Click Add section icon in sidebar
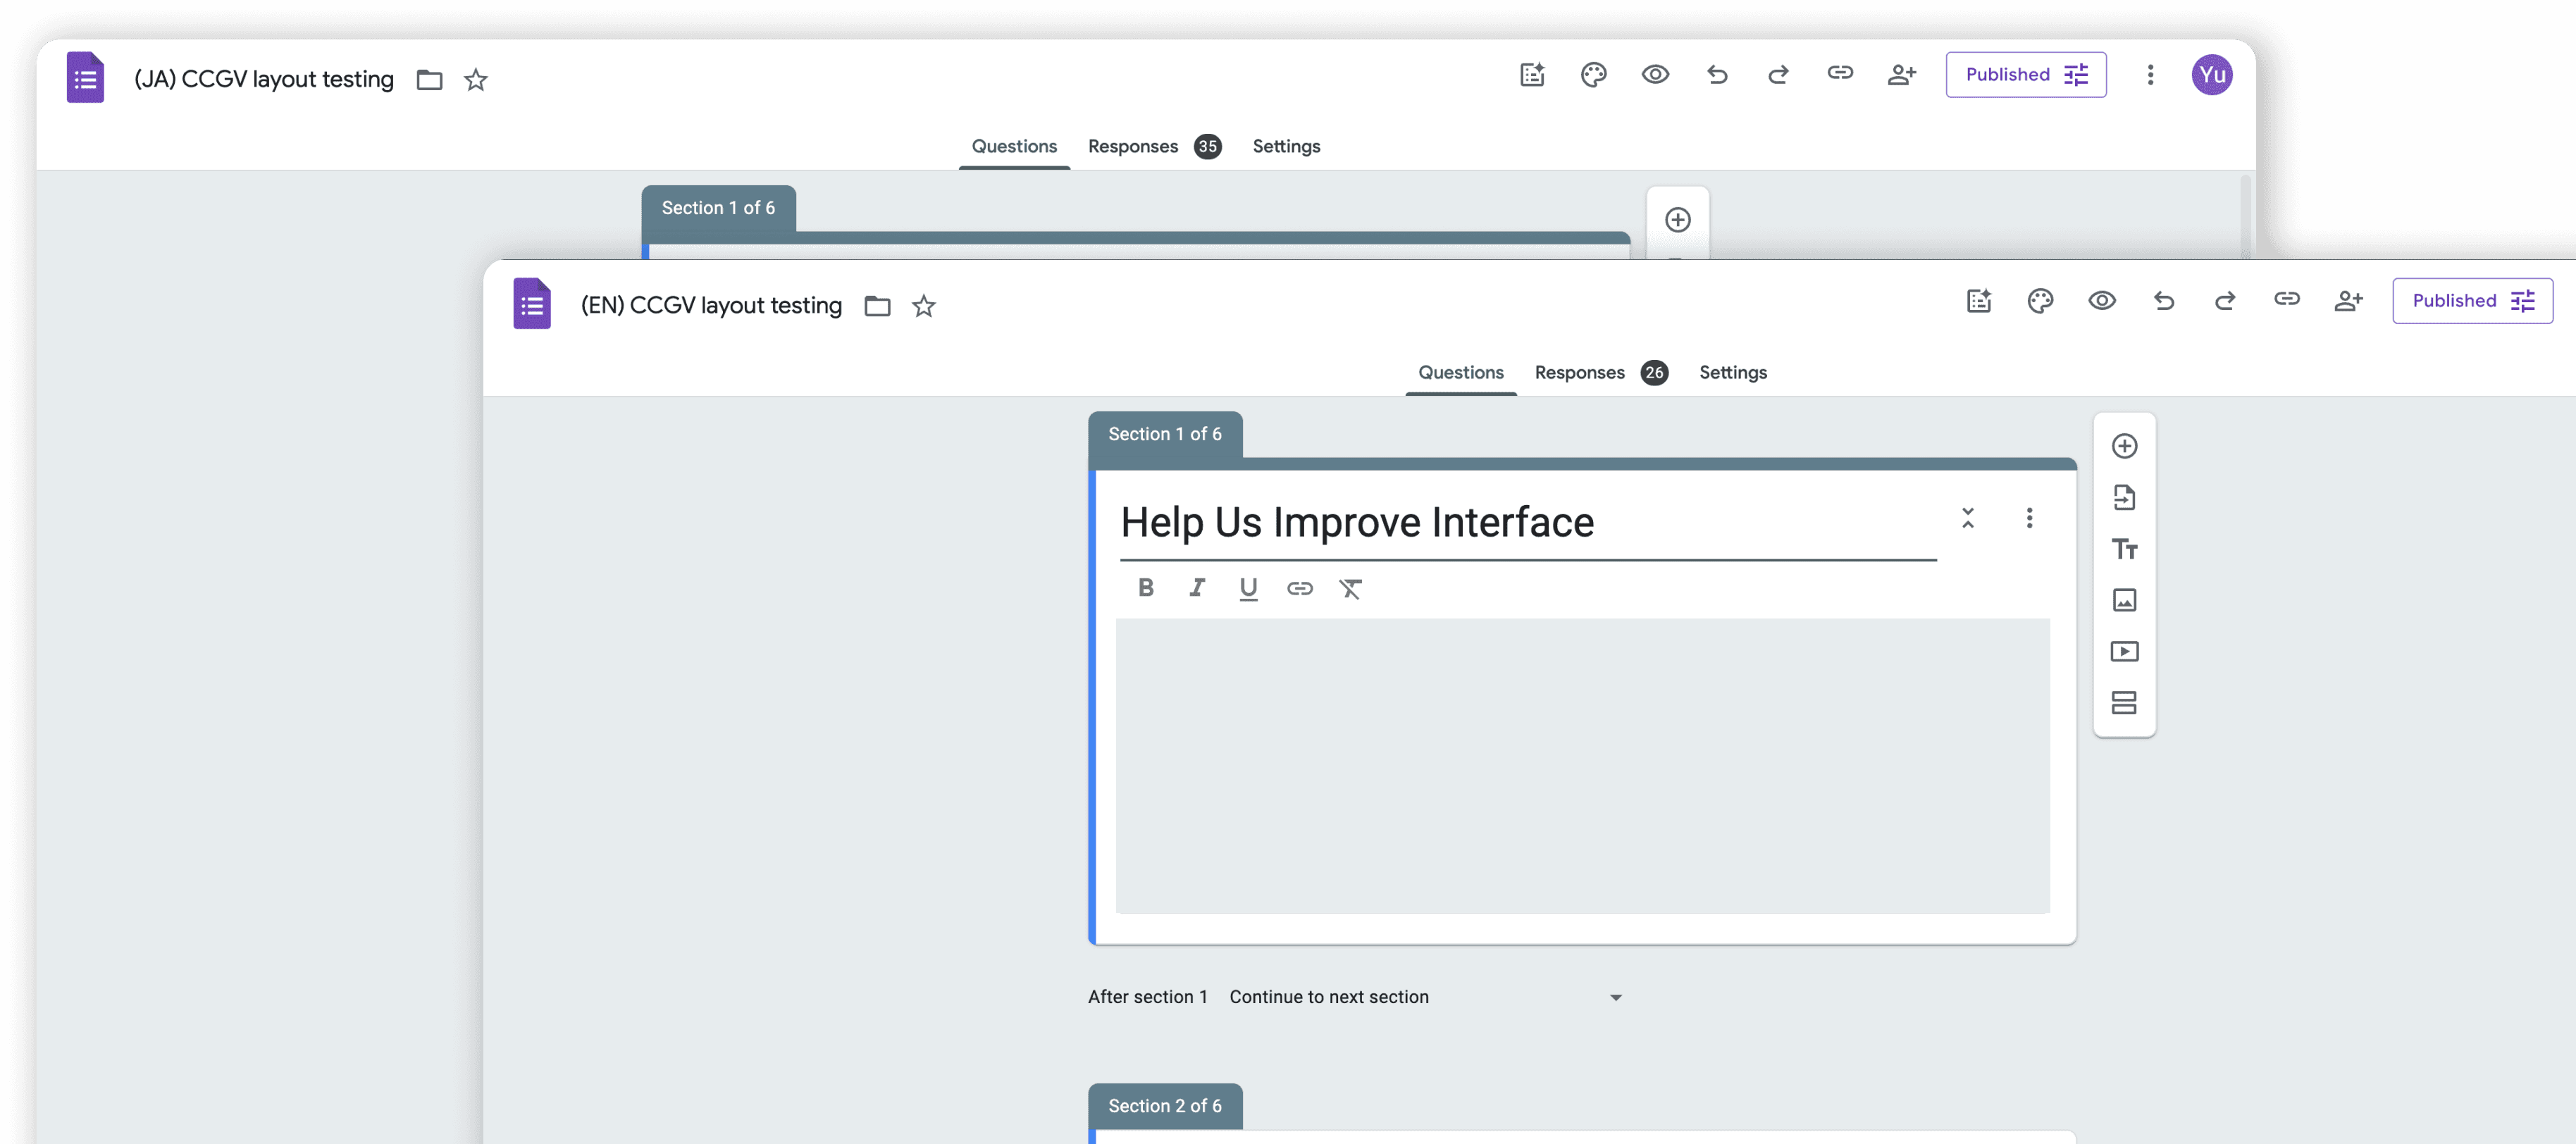2576x1144 pixels. point(2124,703)
